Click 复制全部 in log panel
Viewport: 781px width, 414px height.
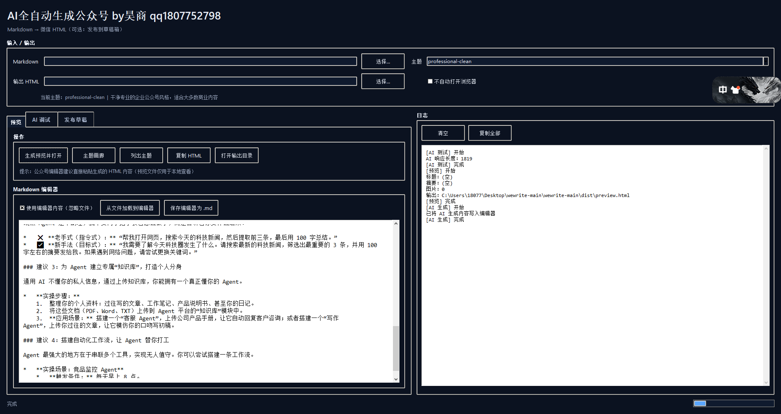[x=490, y=133]
